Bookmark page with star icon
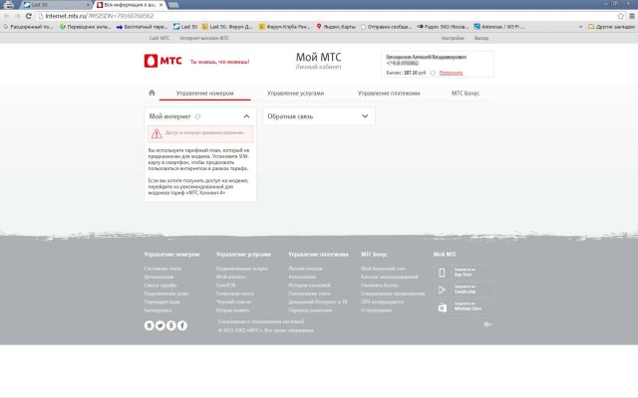Viewport: 638px width, 398px height. tap(620, 16)
